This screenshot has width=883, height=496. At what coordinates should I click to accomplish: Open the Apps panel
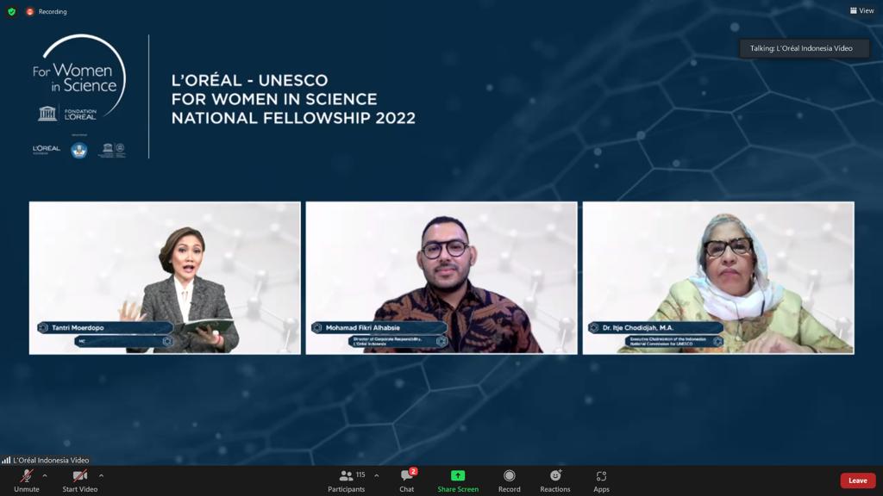pos(601,481)
